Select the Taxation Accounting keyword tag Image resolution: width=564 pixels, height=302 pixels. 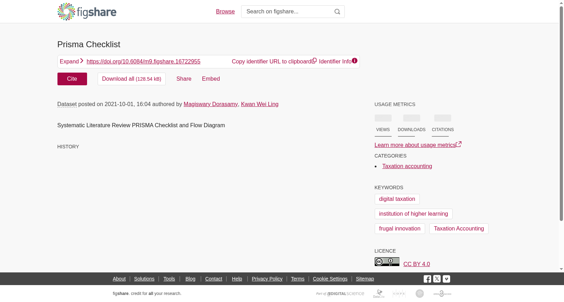[x=459, y=229]
